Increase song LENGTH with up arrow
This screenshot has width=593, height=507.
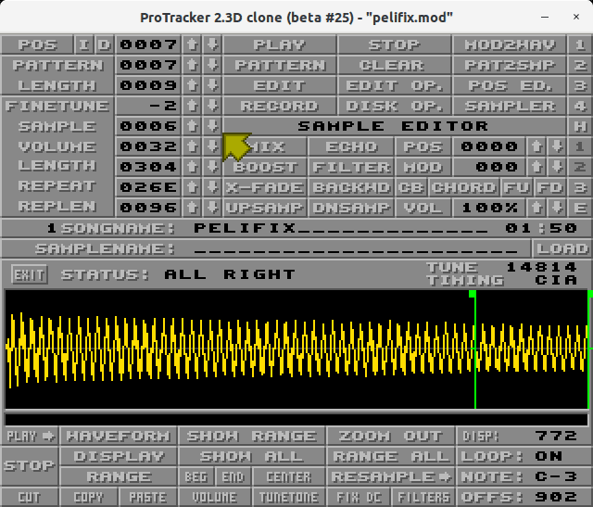pyautogui.click(x=192, y=85)
